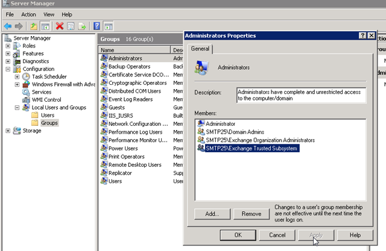Select Groups folder in tree
Screen dimensions: 386x251
pos(49,123)
